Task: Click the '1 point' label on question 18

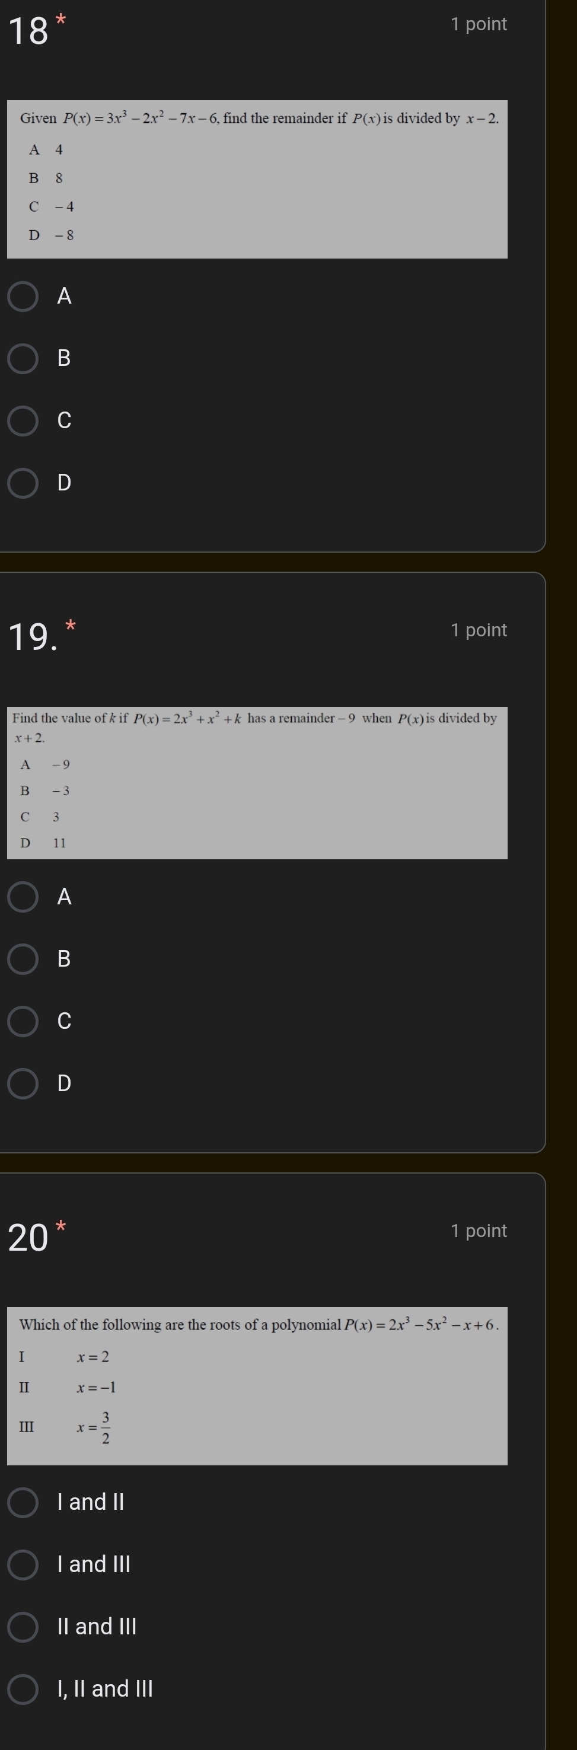Action: click(x=481, y=23)
